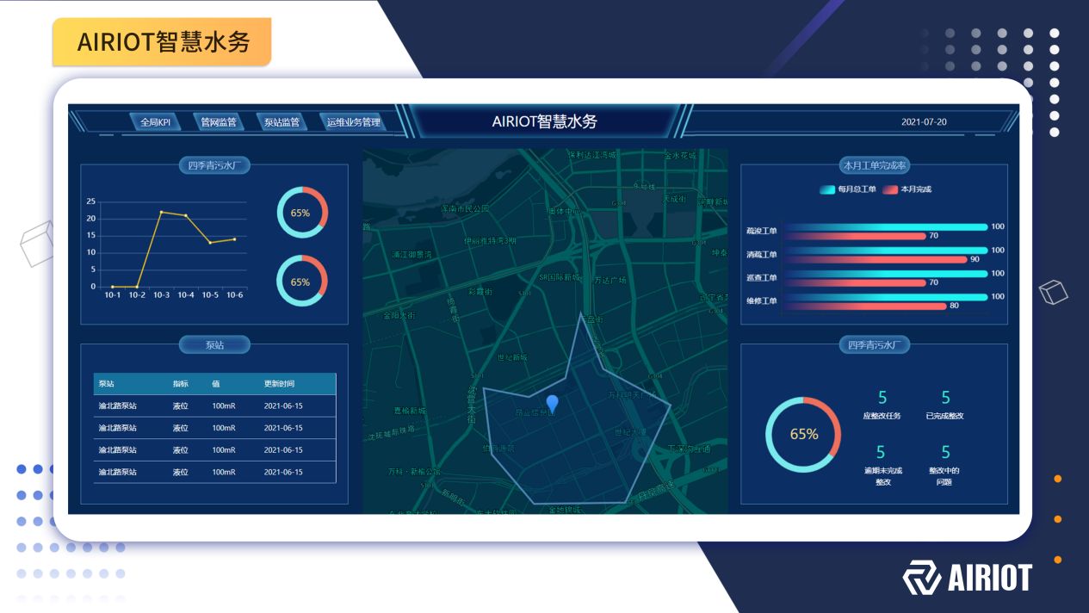Click the 四季青污水厂 title above the rectification stats

(874, 345)
